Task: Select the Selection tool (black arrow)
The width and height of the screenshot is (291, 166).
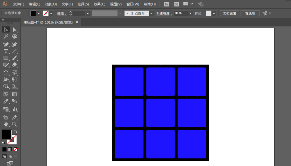Action: tap(6, 30)
